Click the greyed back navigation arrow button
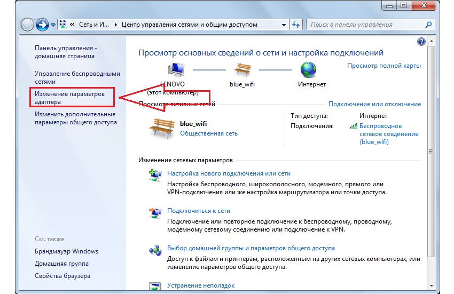 27,25
